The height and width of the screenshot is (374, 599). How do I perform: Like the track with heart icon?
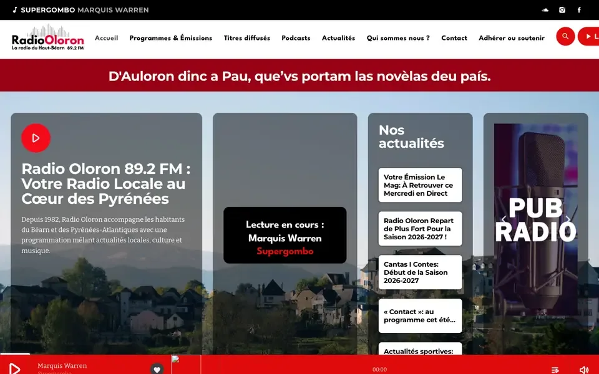point(157,368)
